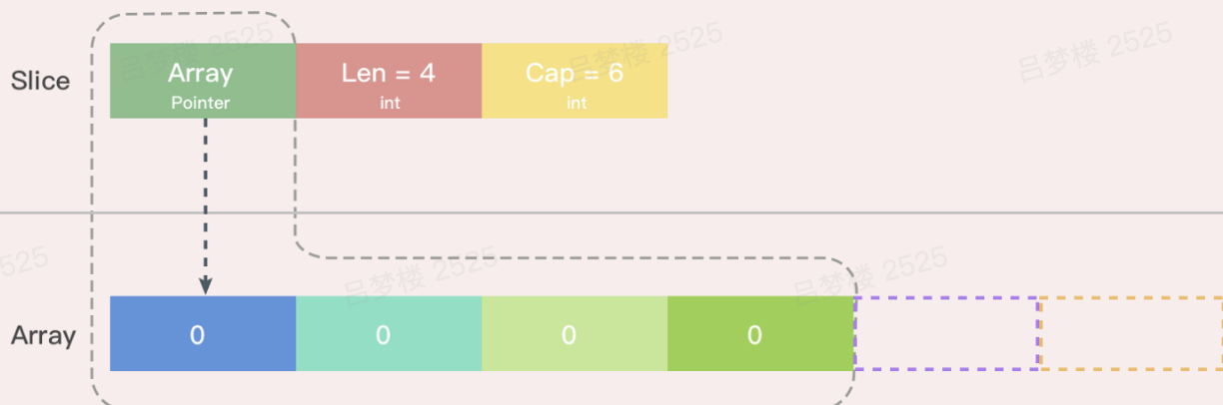Click the 'Cap = 6' text
The width and height of the screenshot is (1223, 405).
[x=575, y=73]
